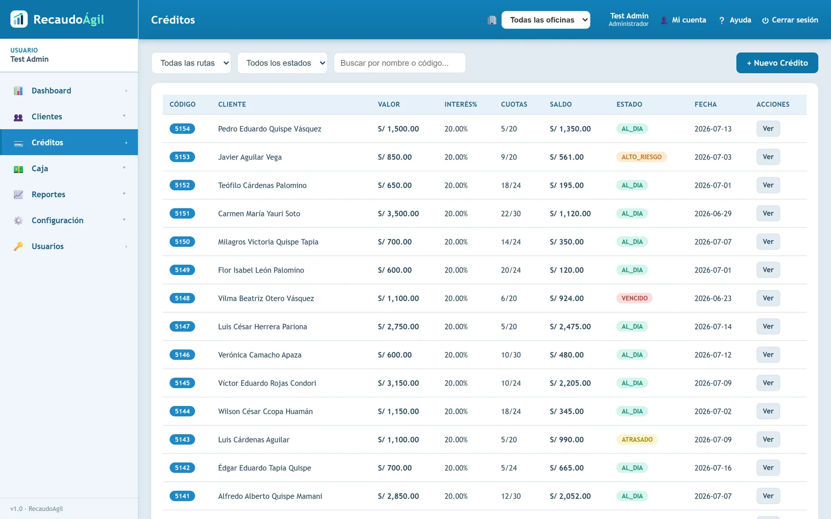Viewport: 831px width, 519px height.
Task: Click the CÓDIGO column header
Action: coord(182,104)
